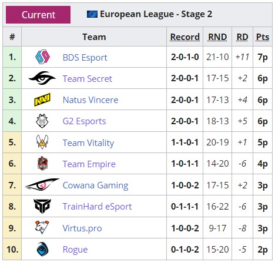Click the Cowana Gaming eye logo
275x262 pixels.
42,184
